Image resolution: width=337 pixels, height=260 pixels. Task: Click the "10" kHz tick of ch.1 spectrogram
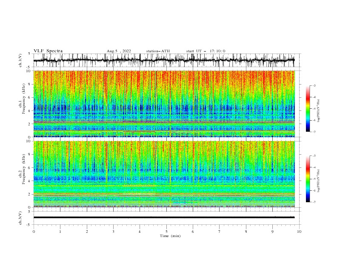point(29,71)
